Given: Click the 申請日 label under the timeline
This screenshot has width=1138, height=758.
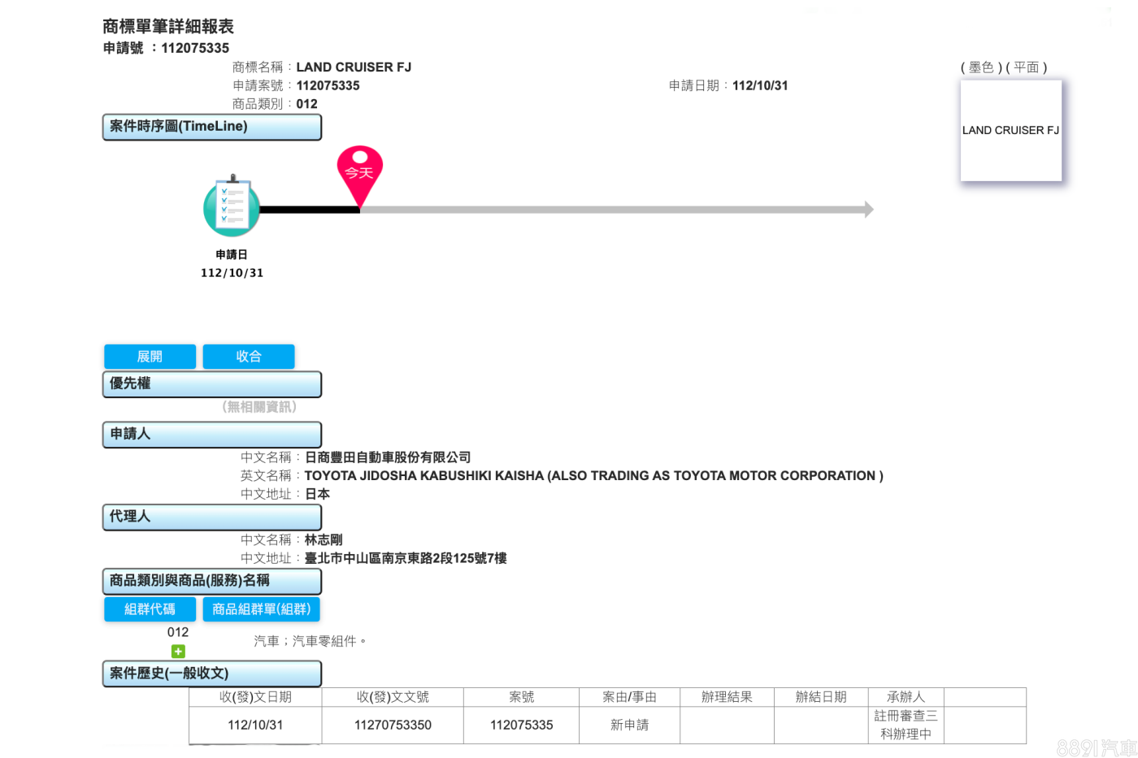Looking at the screenshot, I should 232,255.
